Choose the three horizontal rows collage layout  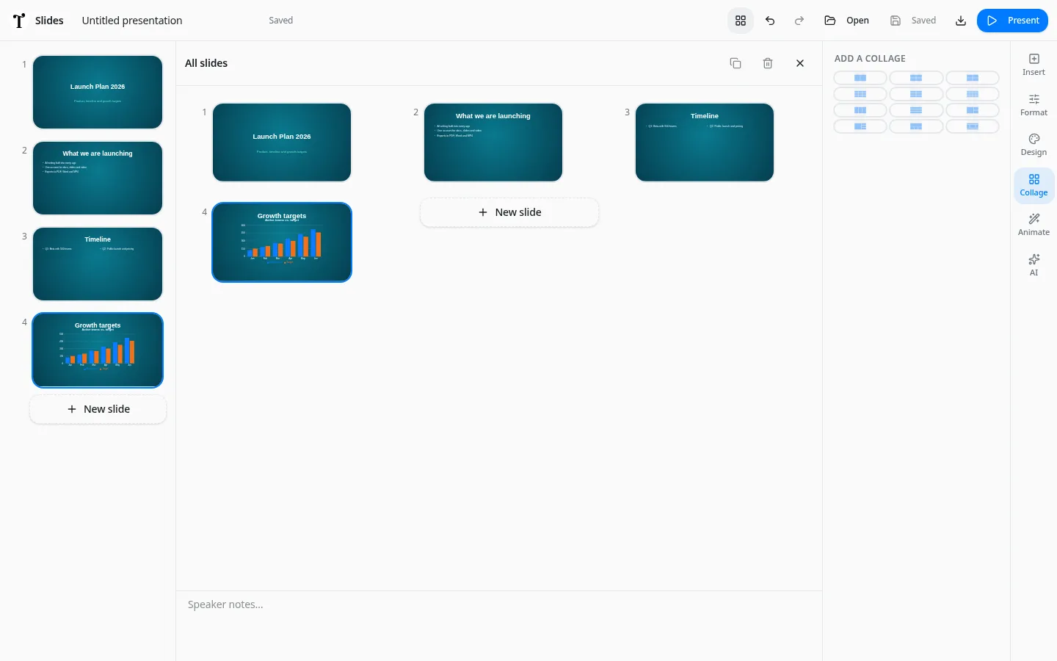(916, 110)
